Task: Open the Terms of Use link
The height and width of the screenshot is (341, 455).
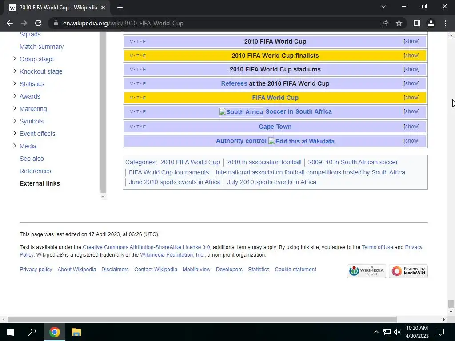Action: [x=377, y=247]
